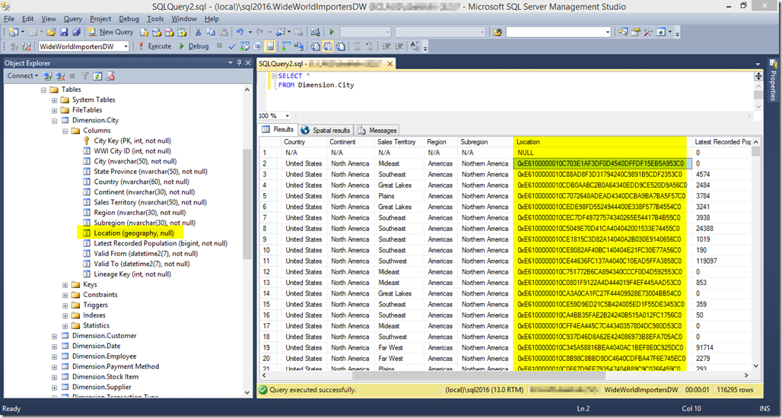Click the Comment out selected lines icon
The width and height of the screenshot is (782, 418).
point(357,46)
